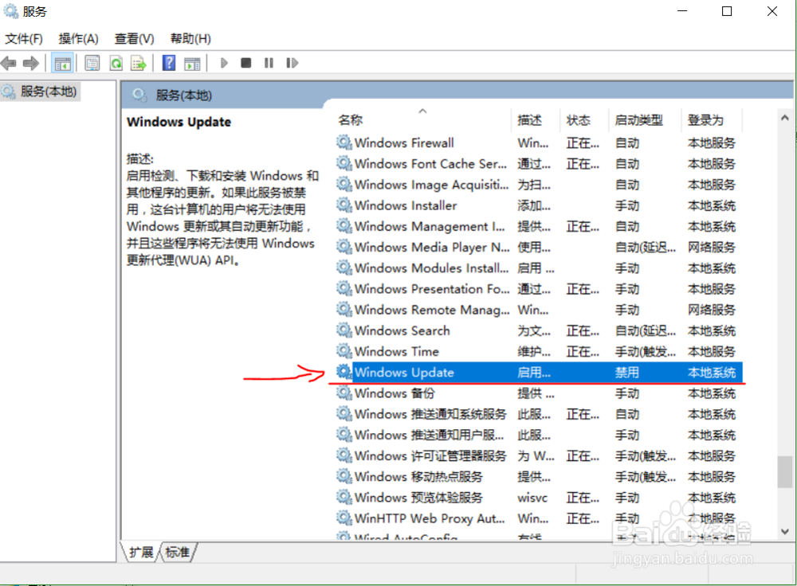Select the Windows Time service row
The image size is (797, 586).
point(539,351)
